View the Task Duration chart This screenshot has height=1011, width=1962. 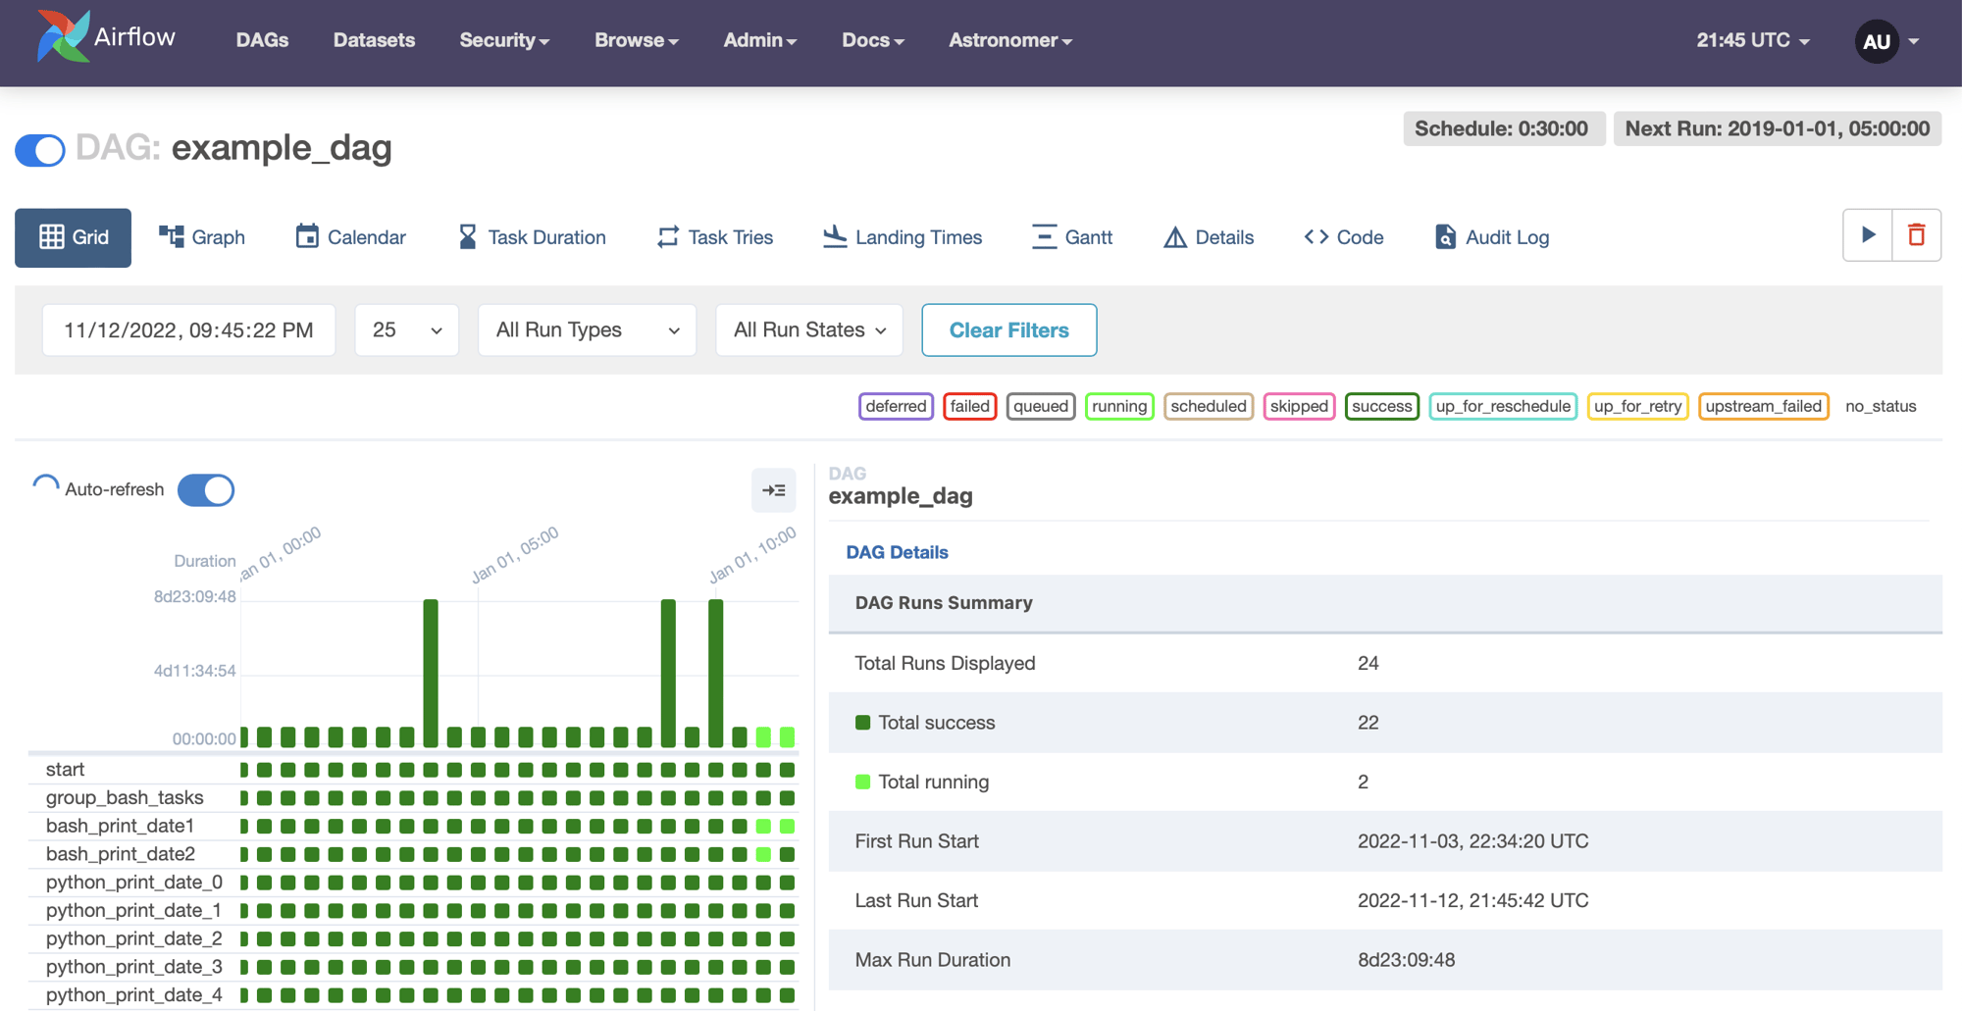click(x=531, y=236)
